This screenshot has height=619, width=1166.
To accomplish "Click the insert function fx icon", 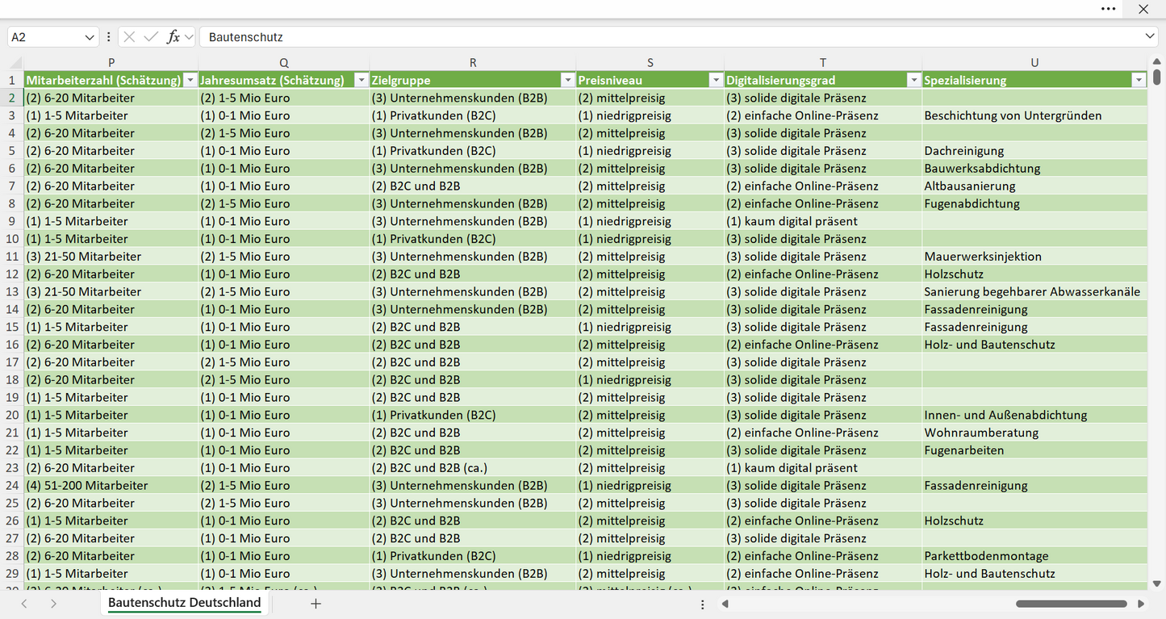I will pyautogui.click(x=173, y=37).
